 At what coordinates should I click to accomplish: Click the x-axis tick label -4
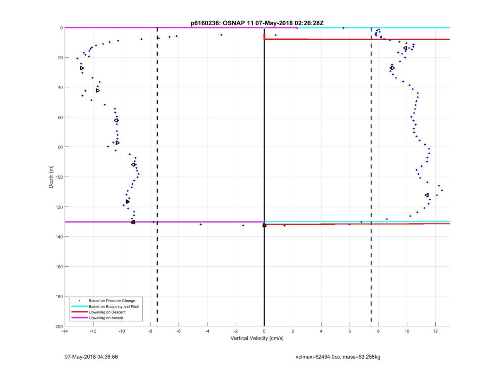pyautogui.click(x=207, y=331)
